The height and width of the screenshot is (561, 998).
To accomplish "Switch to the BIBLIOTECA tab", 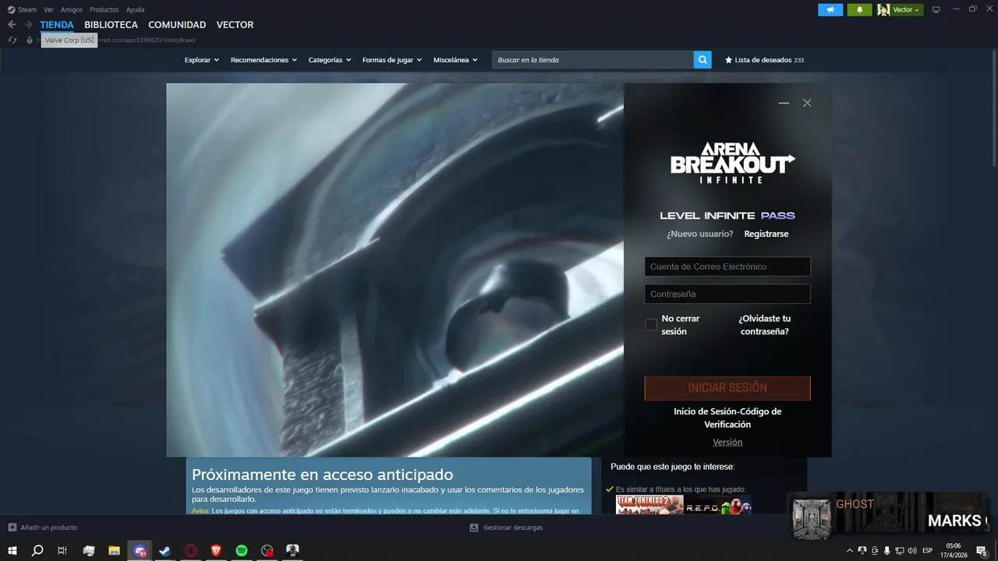I will (111, 25).
